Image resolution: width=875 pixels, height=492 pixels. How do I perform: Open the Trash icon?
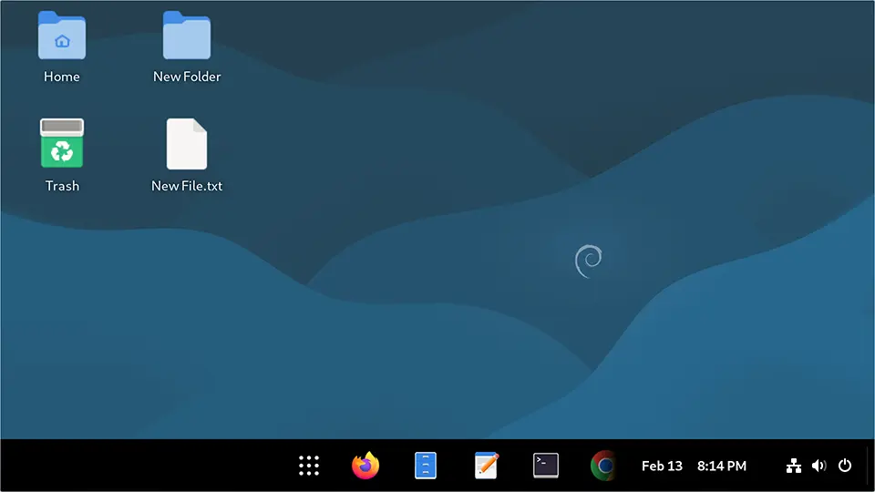pos(62,143)
